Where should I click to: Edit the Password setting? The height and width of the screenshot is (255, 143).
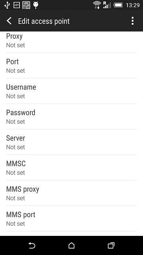71,117
